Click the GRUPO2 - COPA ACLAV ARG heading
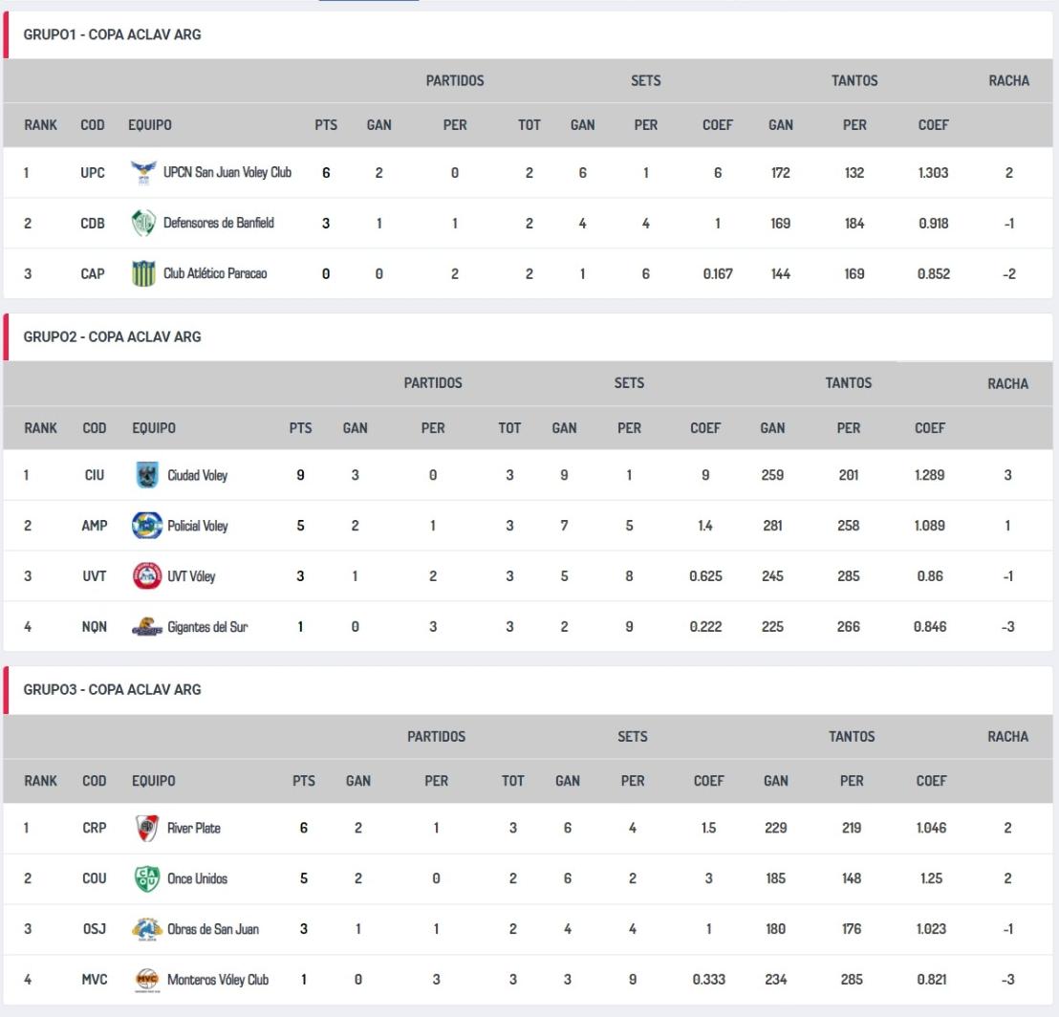The height and width of the screenshot is (1017, 1059). [x=112, y=337]
